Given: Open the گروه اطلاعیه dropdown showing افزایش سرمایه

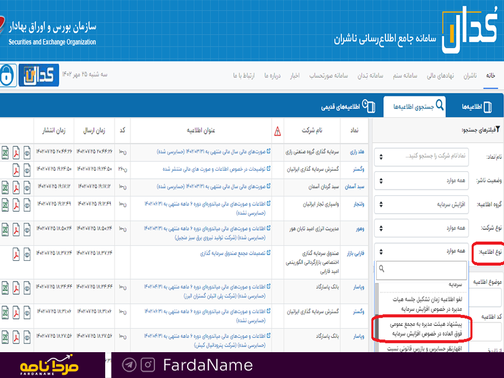Looking at the screenshot, I should [421, 204].
